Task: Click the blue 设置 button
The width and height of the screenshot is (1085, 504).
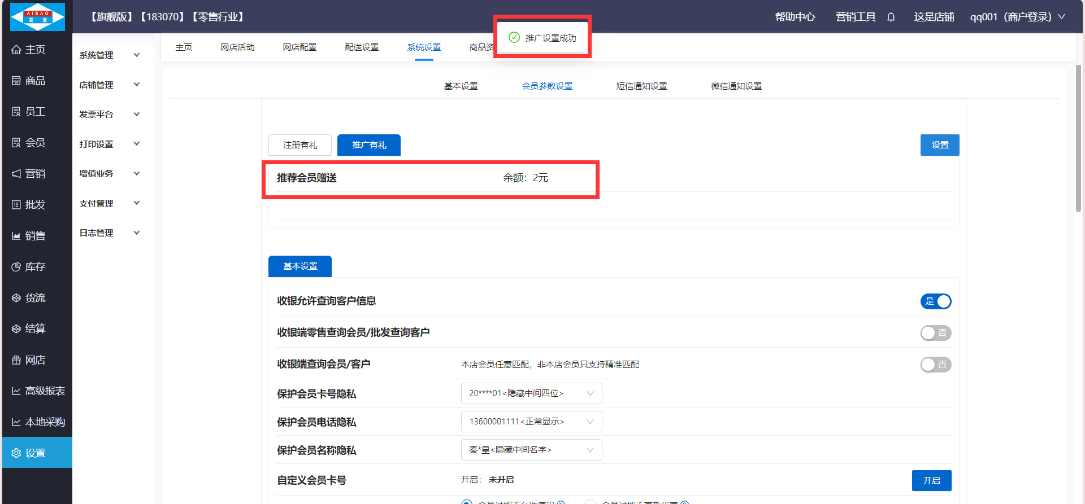Action: tap(940, 145)
